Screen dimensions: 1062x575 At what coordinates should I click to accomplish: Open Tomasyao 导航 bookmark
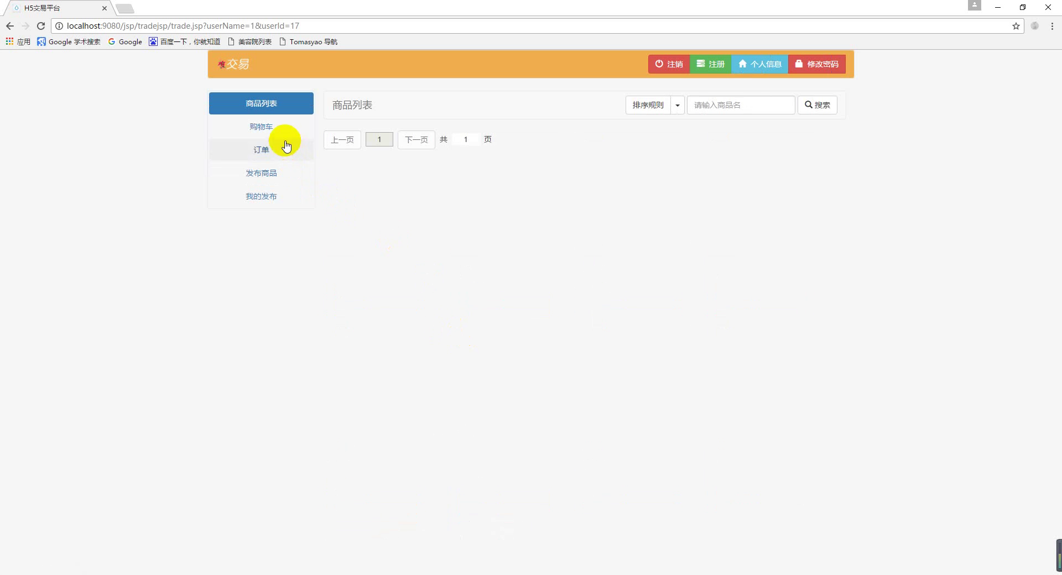point(309,41)
